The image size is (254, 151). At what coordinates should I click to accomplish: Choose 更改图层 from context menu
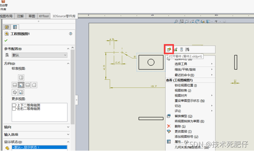coord(190,132)
